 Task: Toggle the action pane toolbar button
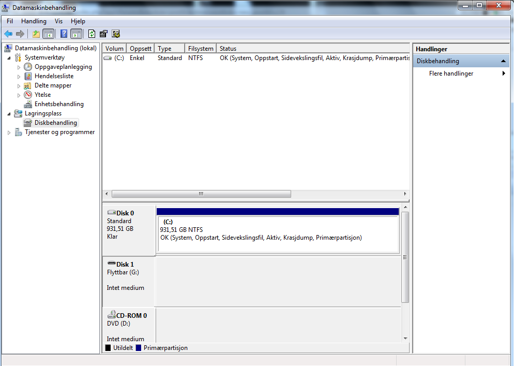[x=77, y=34]
